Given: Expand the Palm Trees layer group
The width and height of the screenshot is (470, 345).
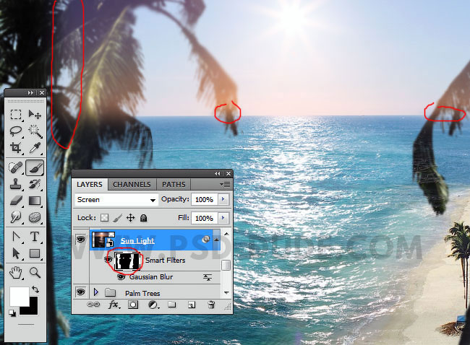Looking at the screenshot, I should tap(95, 292).
